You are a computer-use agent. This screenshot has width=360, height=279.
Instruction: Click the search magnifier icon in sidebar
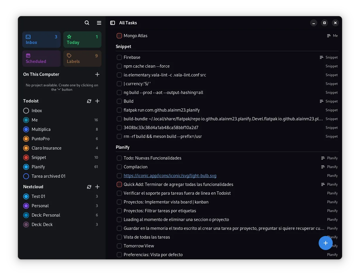click(x=87, y=23)
